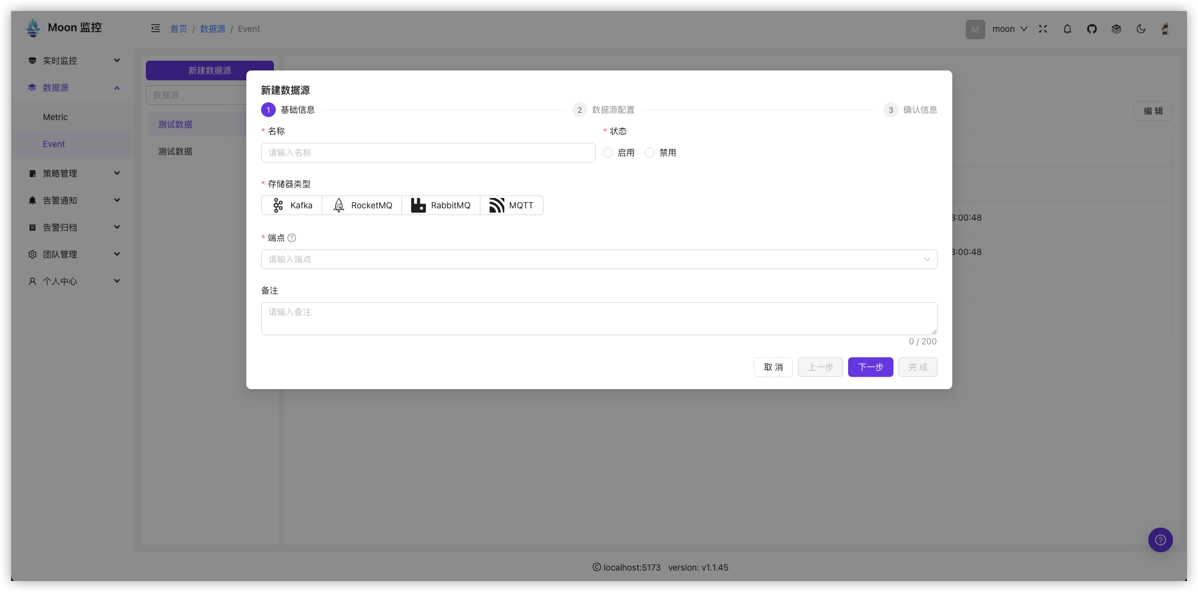Image resolution: width=1198 pixels, height=592 pixels.
Task: Select MQTT storage type
Action: [x=512, y=205]
